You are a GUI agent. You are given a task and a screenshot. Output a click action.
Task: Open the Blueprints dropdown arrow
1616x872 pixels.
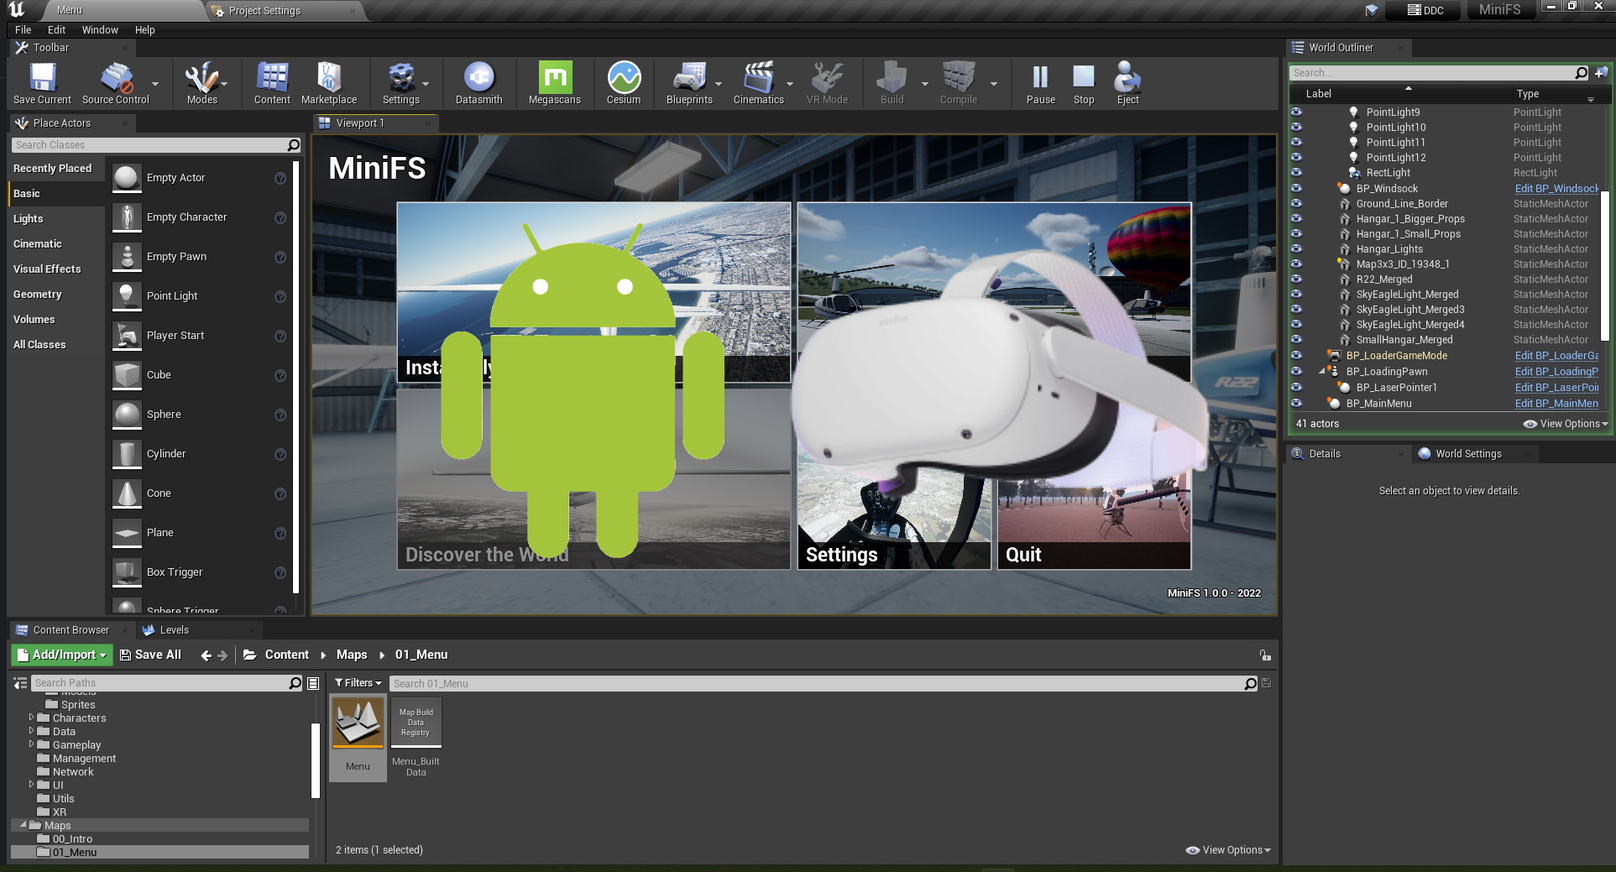coord(719,84)
